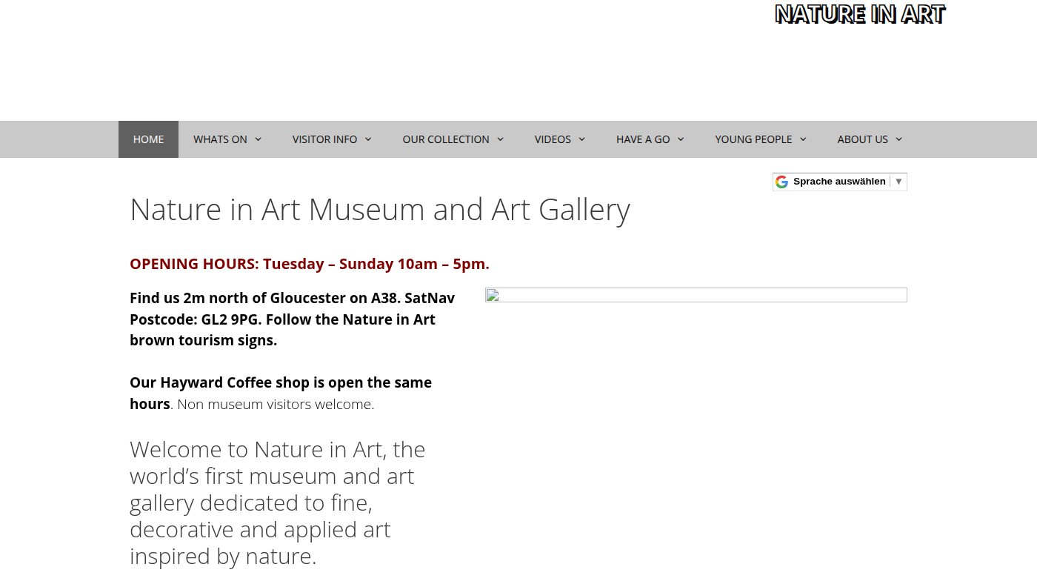
Task: Click the NATURE IN ART site logo
Action: [860, 14]
